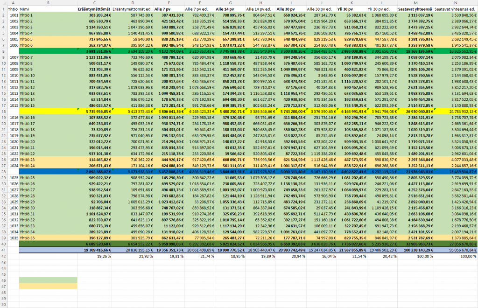Click the "Alle 7 pv" header cell
This screenshot has height=308, width=478.
click(169, 9)
